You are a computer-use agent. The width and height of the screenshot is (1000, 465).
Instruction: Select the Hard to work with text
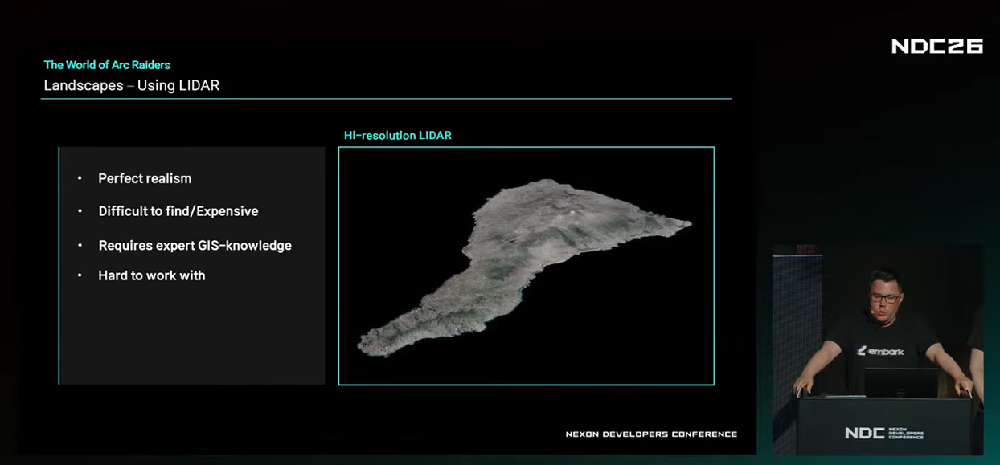pyautogui.click(x=152, y=275)
